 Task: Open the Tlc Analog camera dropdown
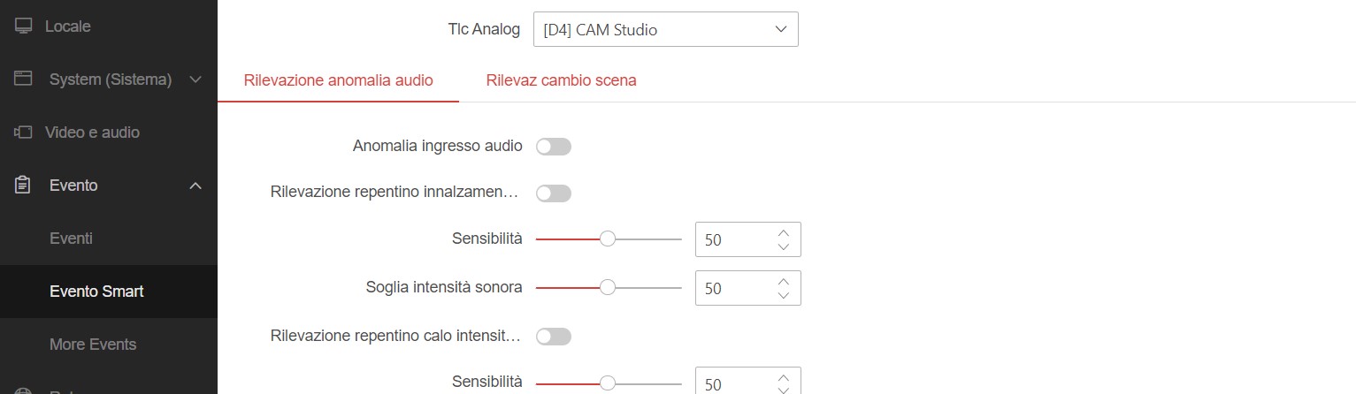[x=665, y=29]
